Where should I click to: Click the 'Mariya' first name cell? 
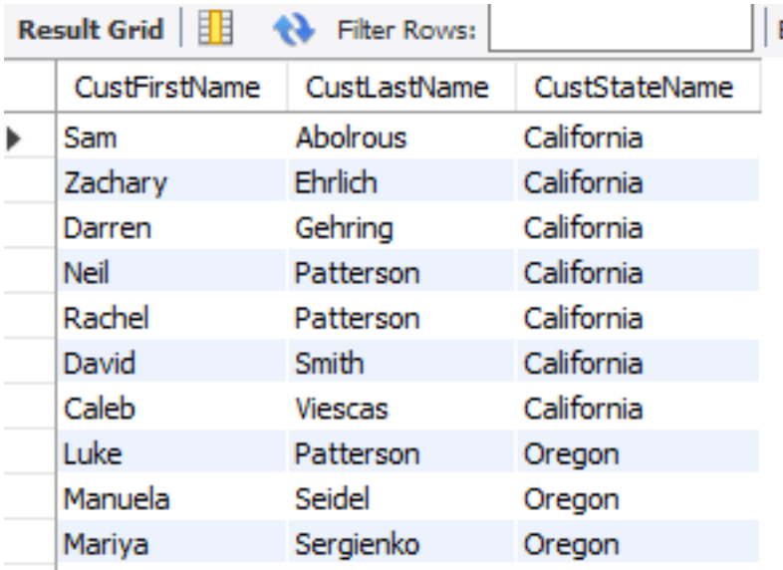pyautogui.click(x=171, y=542)
